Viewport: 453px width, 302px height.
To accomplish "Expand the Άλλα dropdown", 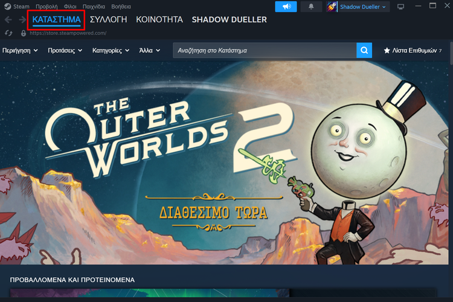I will pos(149,51).
